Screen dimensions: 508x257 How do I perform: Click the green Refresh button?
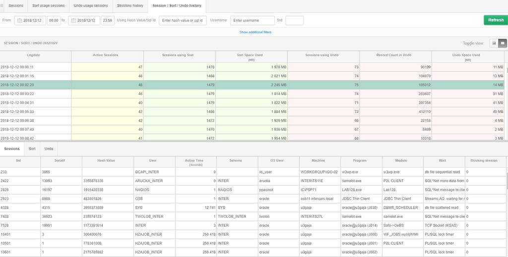496,20
